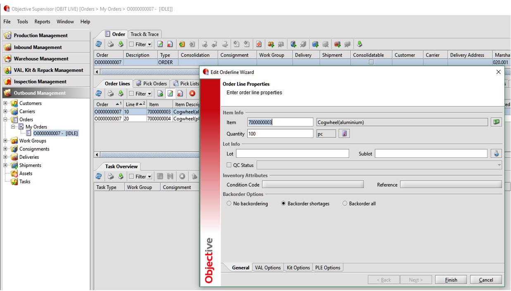Image resolution: width=511 pixels, height=291 pixels.
Task: Open the Filter dropdown in Order toolbar
Action: coord(150,45)
